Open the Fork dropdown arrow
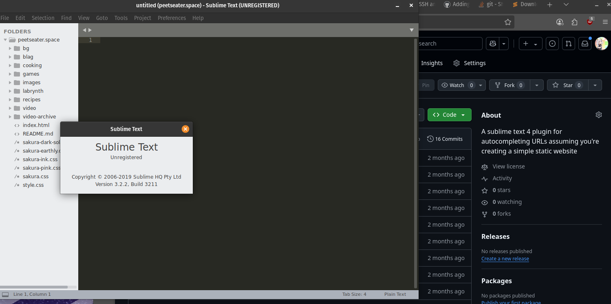 pos(537,85)
